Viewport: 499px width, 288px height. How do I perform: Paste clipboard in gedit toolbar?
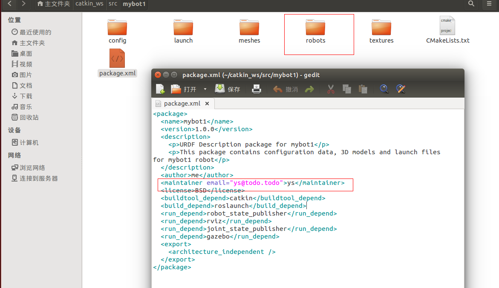(363, 89)
